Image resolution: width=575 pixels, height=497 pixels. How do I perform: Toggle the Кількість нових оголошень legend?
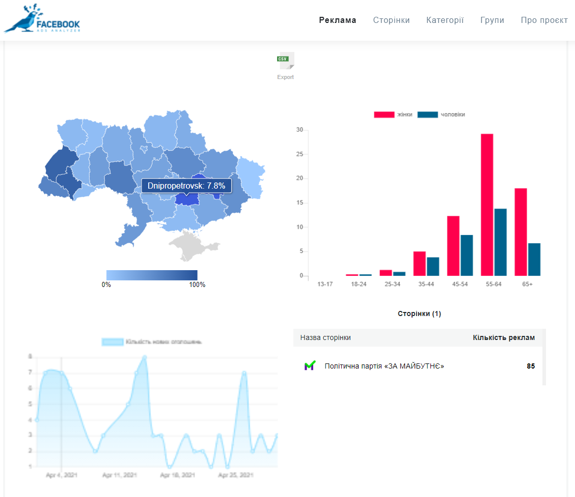point(151,342)
